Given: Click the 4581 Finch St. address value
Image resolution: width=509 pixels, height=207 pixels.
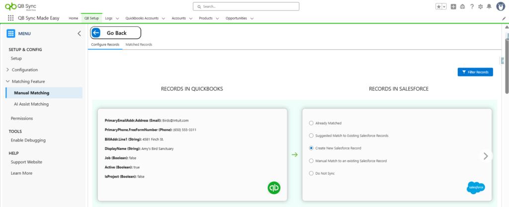Looking at the screenshot, I should pyautogui.click(x=153, y=139).
